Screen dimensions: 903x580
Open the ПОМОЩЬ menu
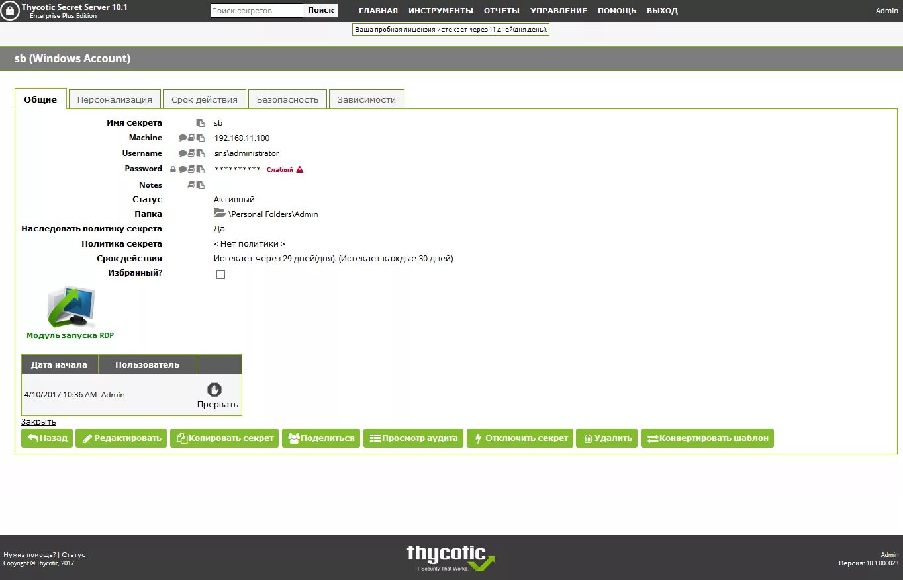click(x=617, y=11)
